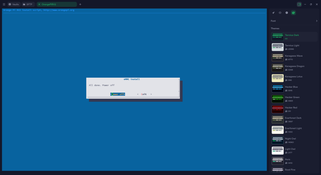Apply the Everforest Dark theme
The width and height of the screenshot is (321, 175).
[277, 120]
